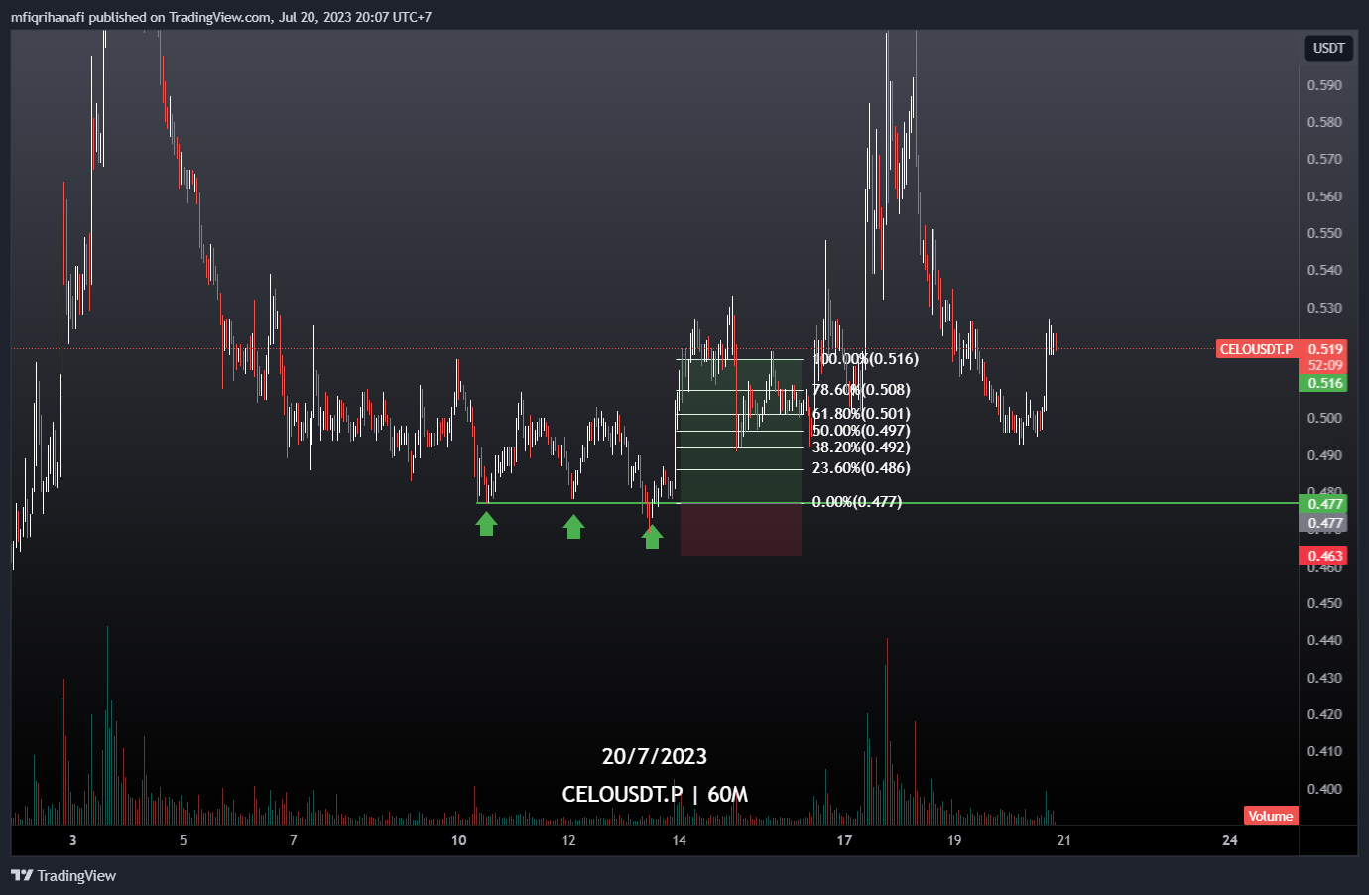Click the 0.550 price axis label
1369x895 pixels.
1324,233
